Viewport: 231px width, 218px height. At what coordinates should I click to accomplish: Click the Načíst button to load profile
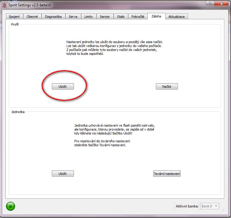167,87
